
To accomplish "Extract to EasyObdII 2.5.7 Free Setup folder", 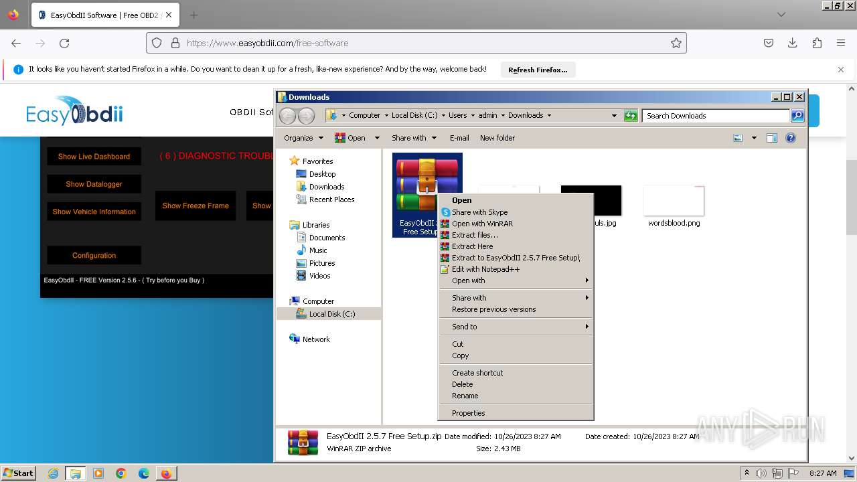I will pyautogui.click(x=516, y=258).
